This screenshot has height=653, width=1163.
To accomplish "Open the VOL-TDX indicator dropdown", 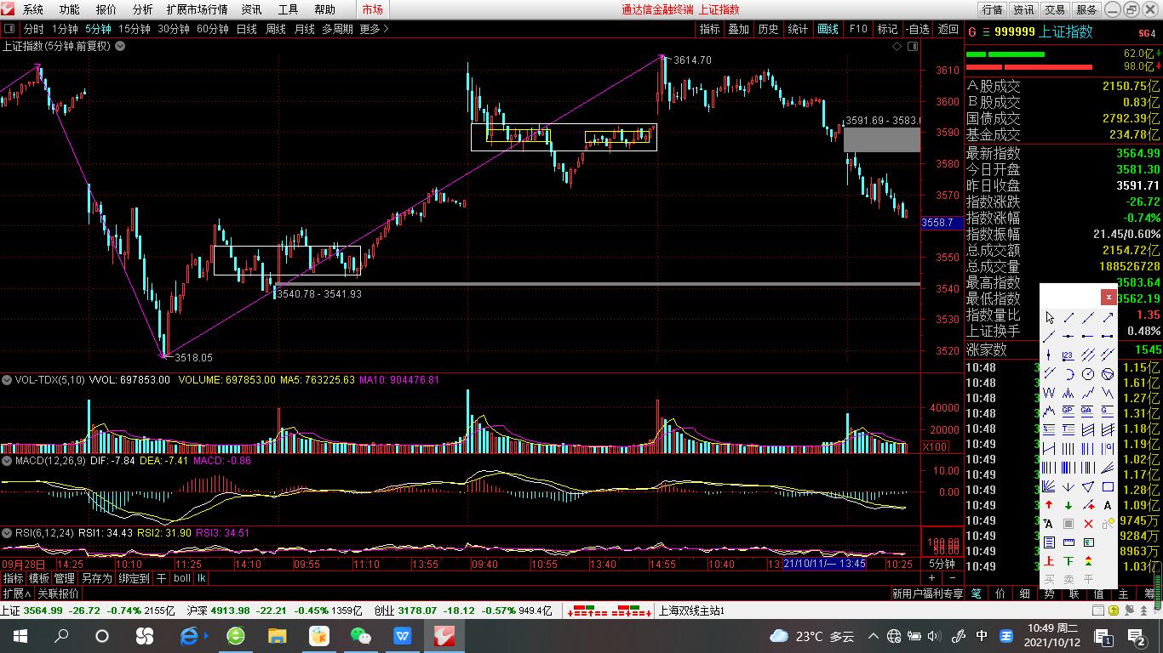I will click(x=7, y=380).
